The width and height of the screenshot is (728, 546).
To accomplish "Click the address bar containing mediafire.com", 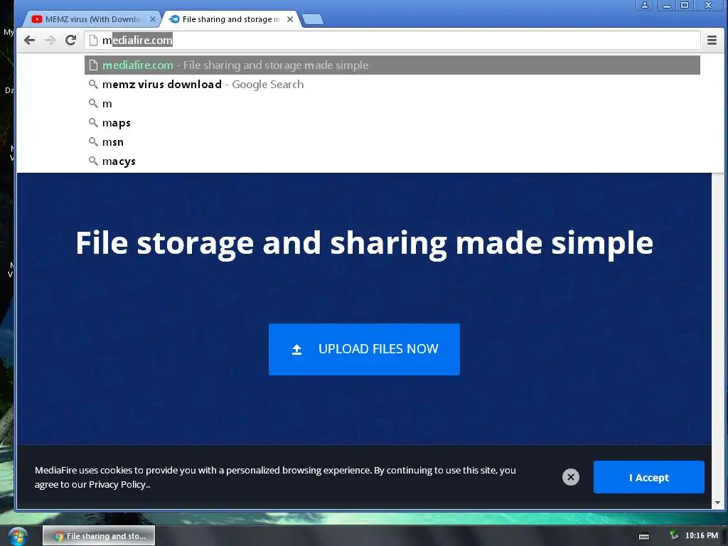I will click(x=392, y=41).
